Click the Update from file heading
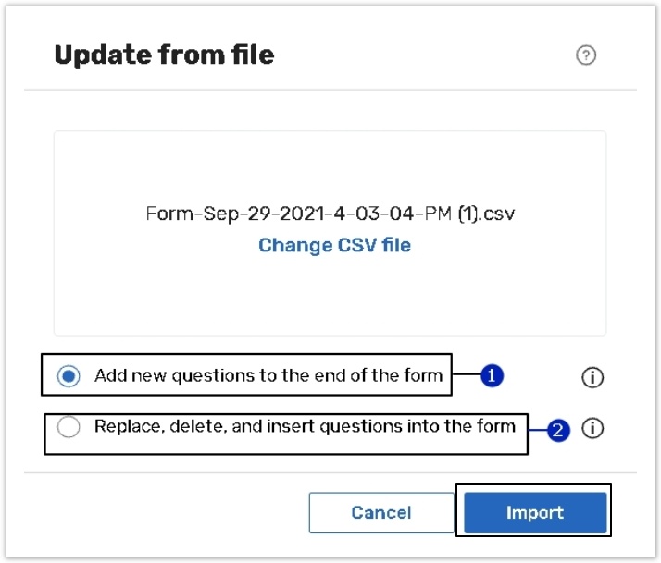 click(164, 55)
